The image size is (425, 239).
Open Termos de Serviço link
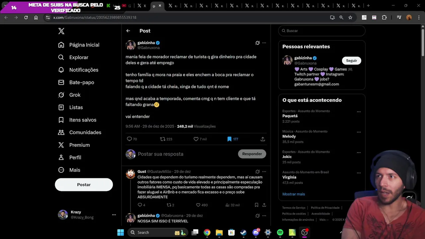click(294, 208)
